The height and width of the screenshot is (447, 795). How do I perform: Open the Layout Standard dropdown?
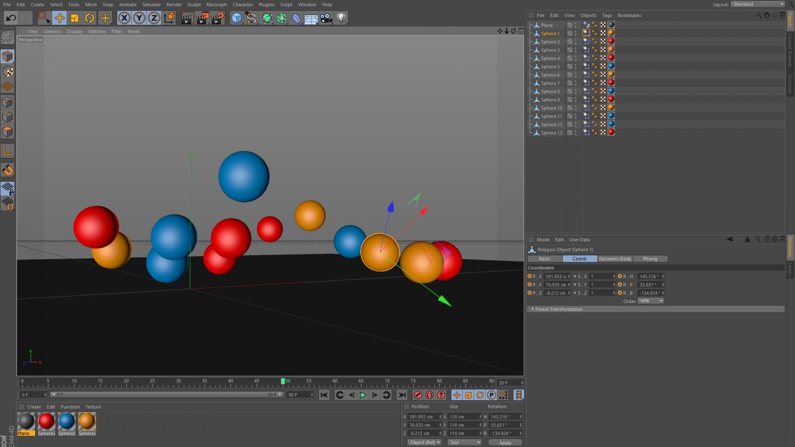758,4
